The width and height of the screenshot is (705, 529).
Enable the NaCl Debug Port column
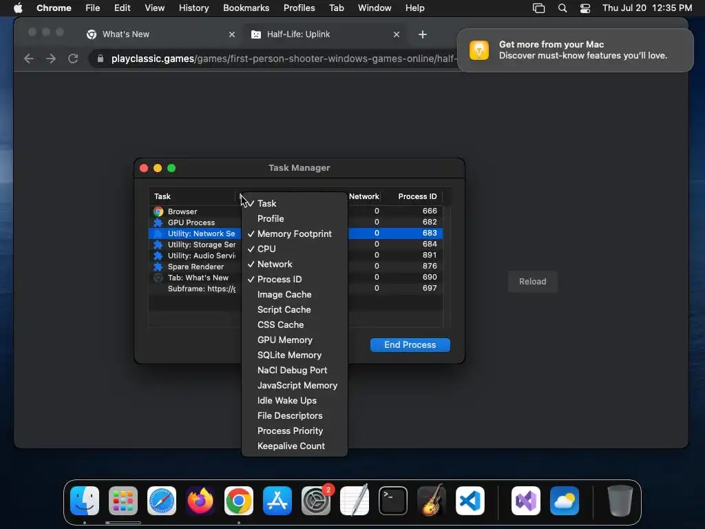click(x=295, y=370)
